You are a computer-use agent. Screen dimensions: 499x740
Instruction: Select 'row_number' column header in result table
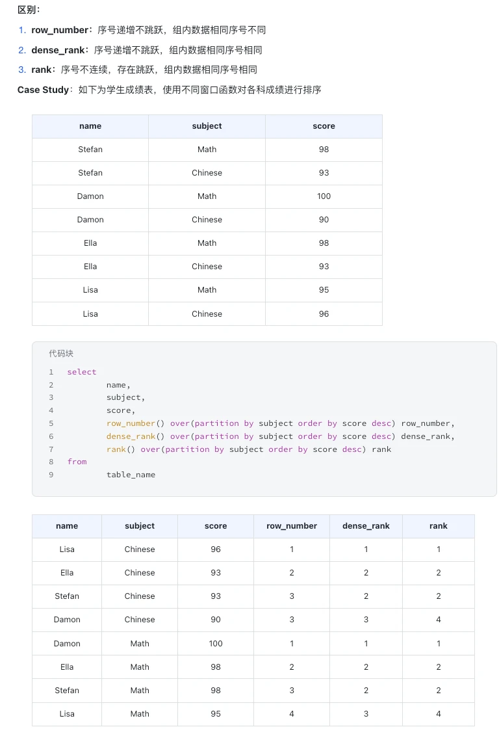[x=292, y=526]
